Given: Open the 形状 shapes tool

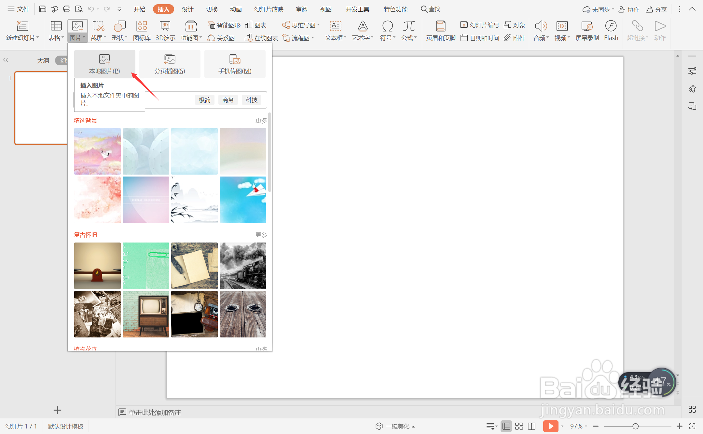Looking at the screenshot, I should [x=119, y=31].
